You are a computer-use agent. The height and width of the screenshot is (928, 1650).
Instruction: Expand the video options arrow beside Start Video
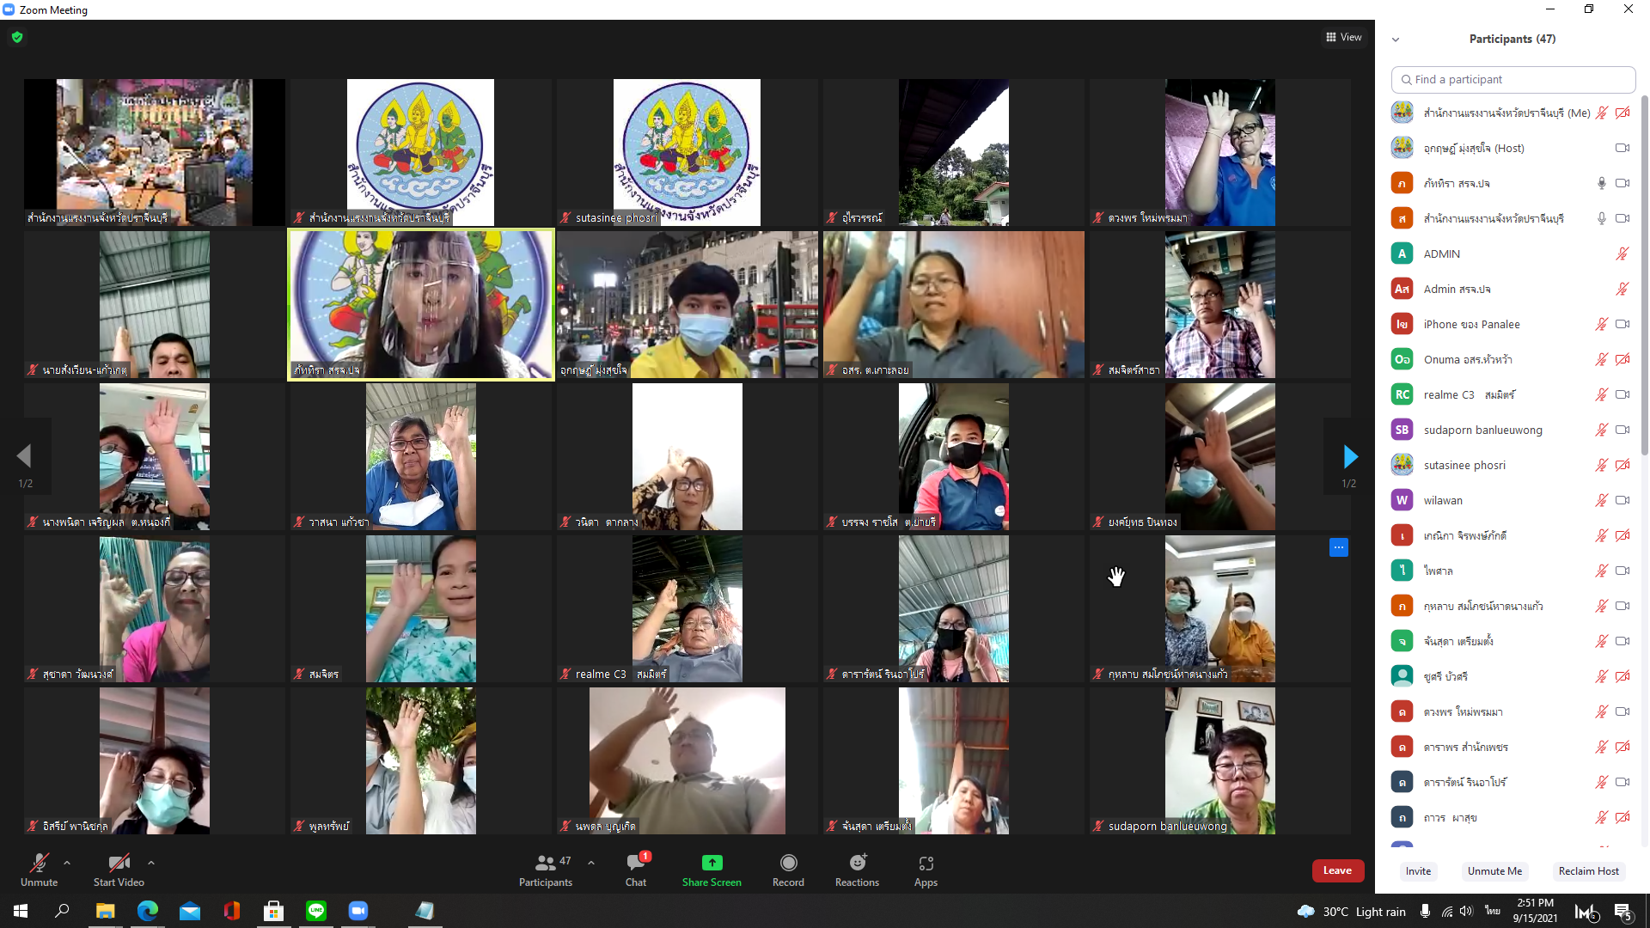(x=151, y=863)
